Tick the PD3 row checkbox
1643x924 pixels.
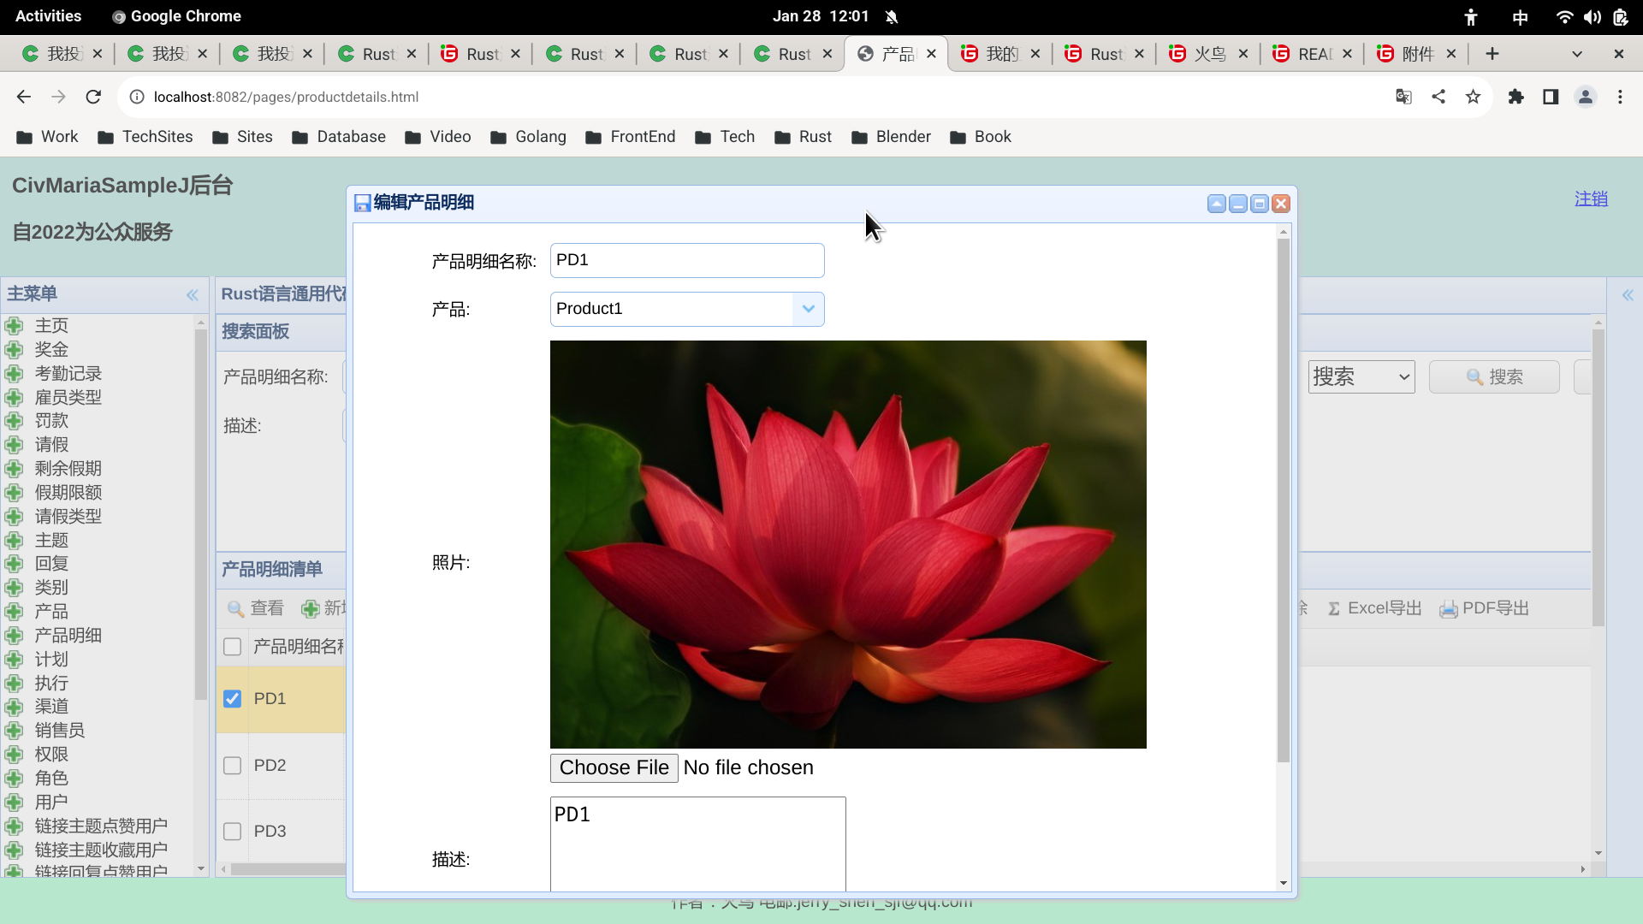click(232, 832)
